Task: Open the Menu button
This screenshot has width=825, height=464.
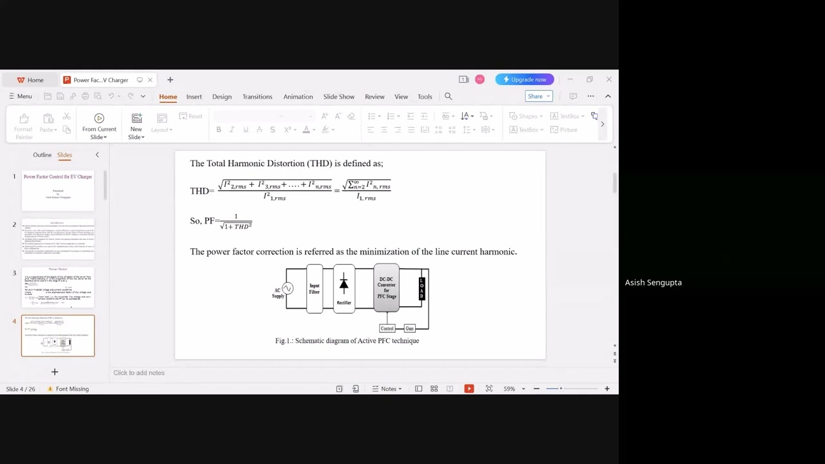Action: (x=20, y=97)
